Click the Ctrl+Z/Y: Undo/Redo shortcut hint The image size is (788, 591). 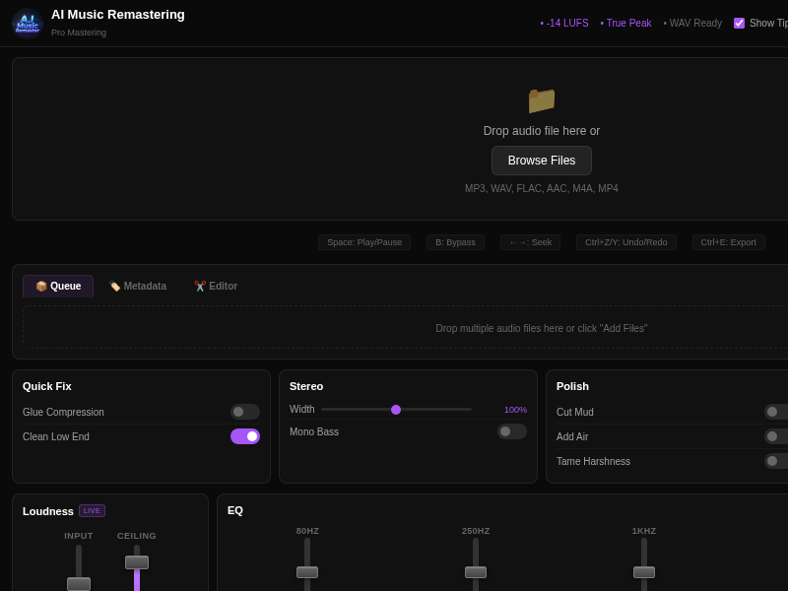click(x=626, y=242)
